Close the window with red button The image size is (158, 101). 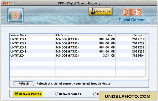point(4,3)
